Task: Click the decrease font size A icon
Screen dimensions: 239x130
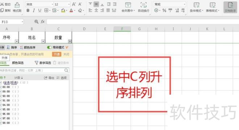Action: click(x=80, y=4)
